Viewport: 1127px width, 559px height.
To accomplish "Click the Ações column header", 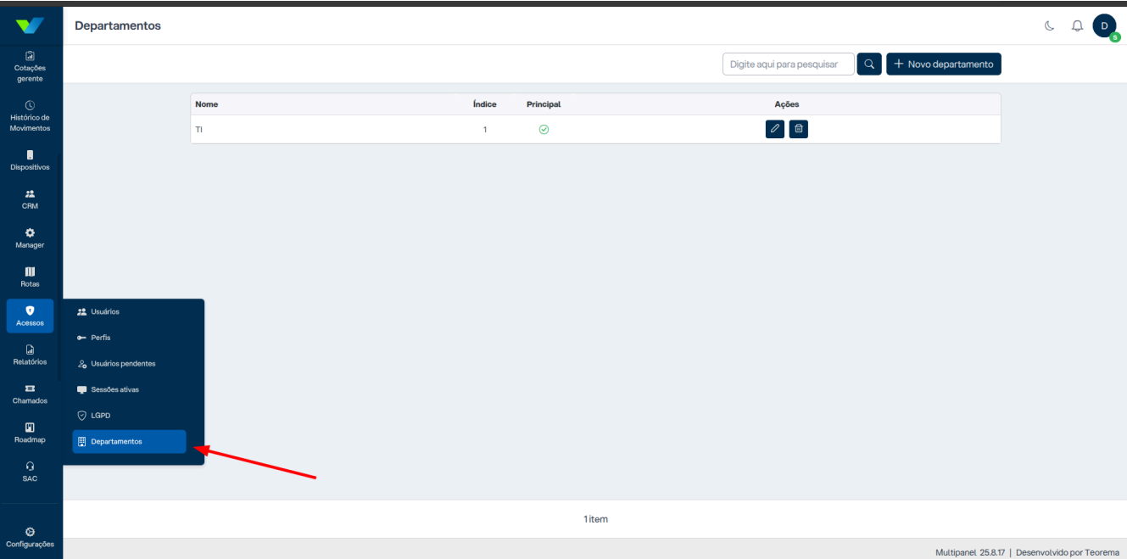I will [x=787, y=104].
